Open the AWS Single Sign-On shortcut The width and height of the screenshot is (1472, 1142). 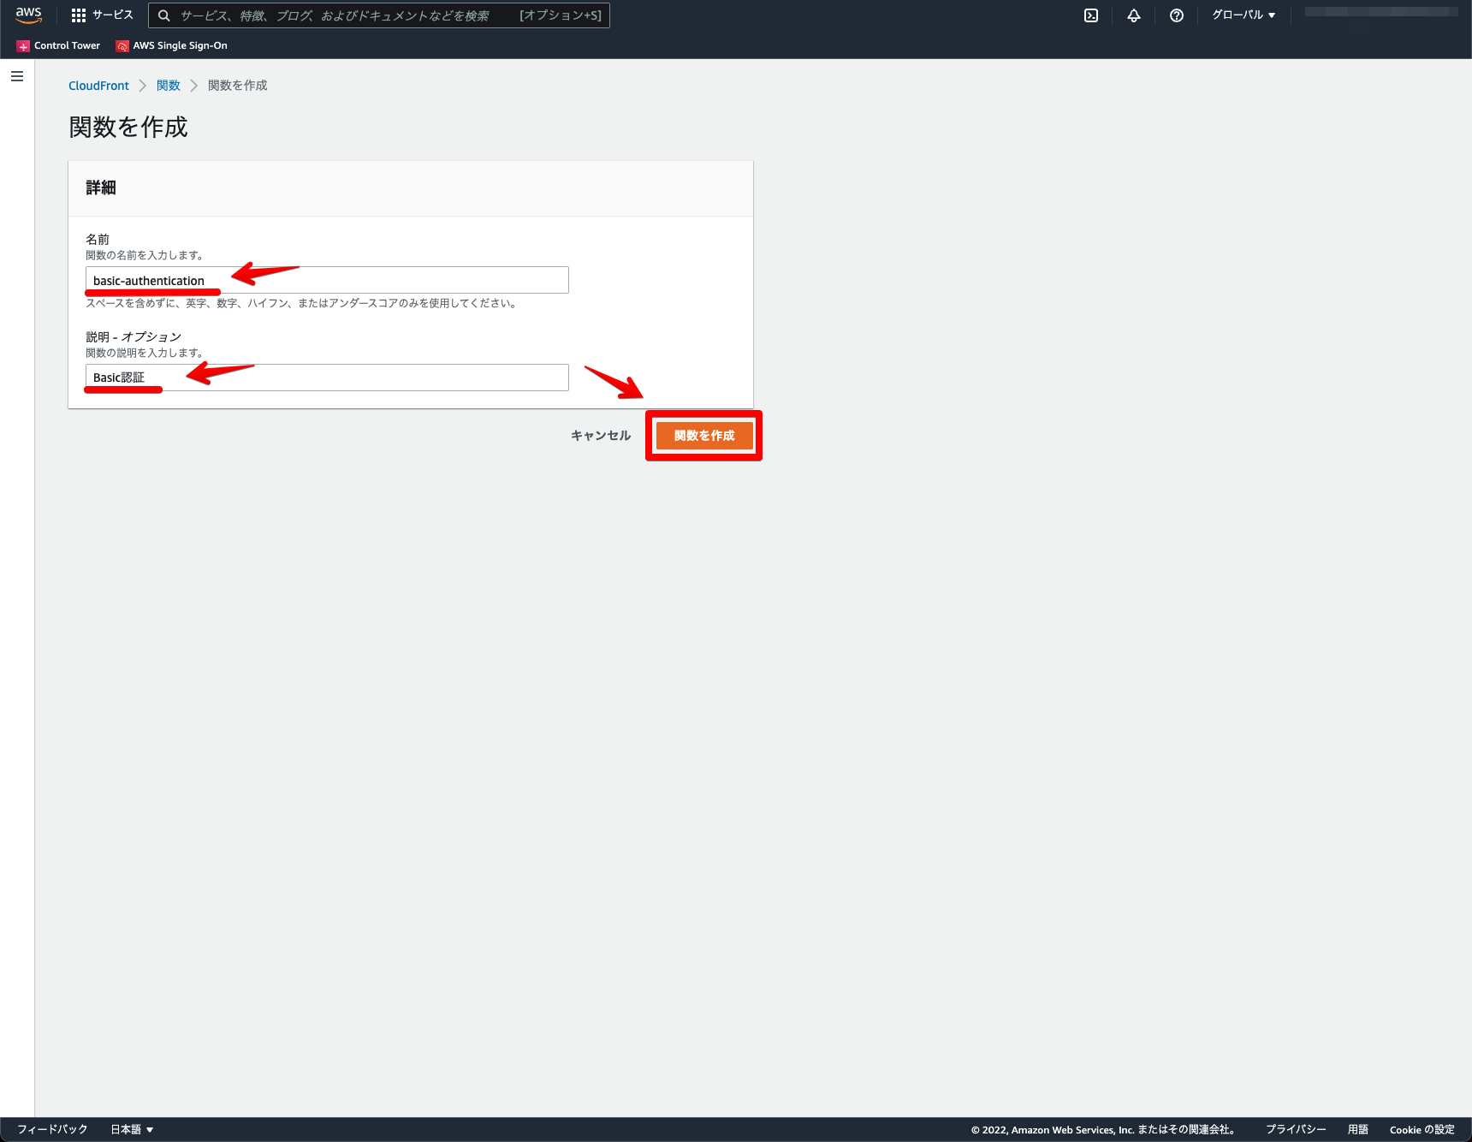click(172, 46)
